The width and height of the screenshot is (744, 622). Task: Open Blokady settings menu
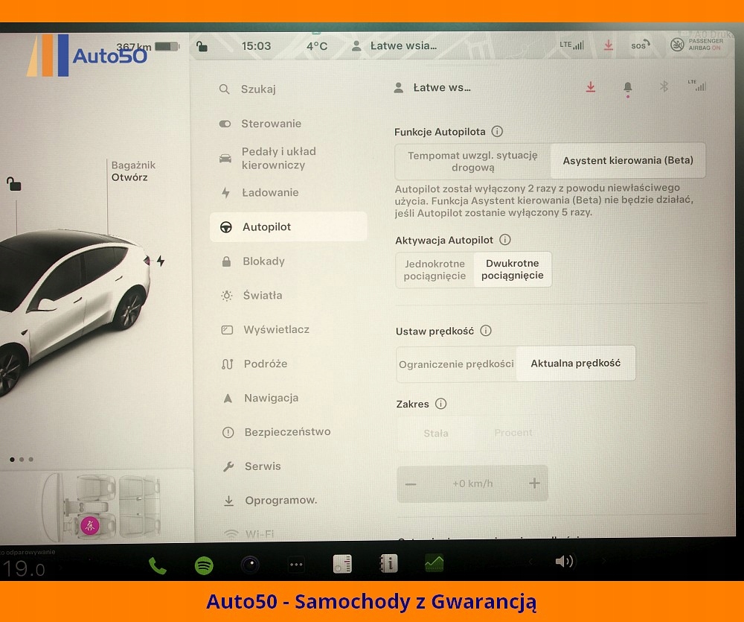click(289, 261)
